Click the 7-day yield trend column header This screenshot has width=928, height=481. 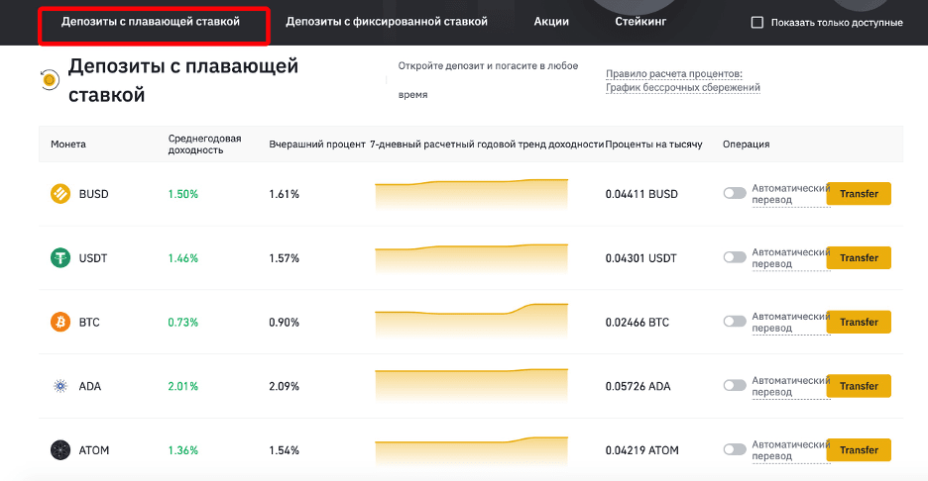(487, 144)
